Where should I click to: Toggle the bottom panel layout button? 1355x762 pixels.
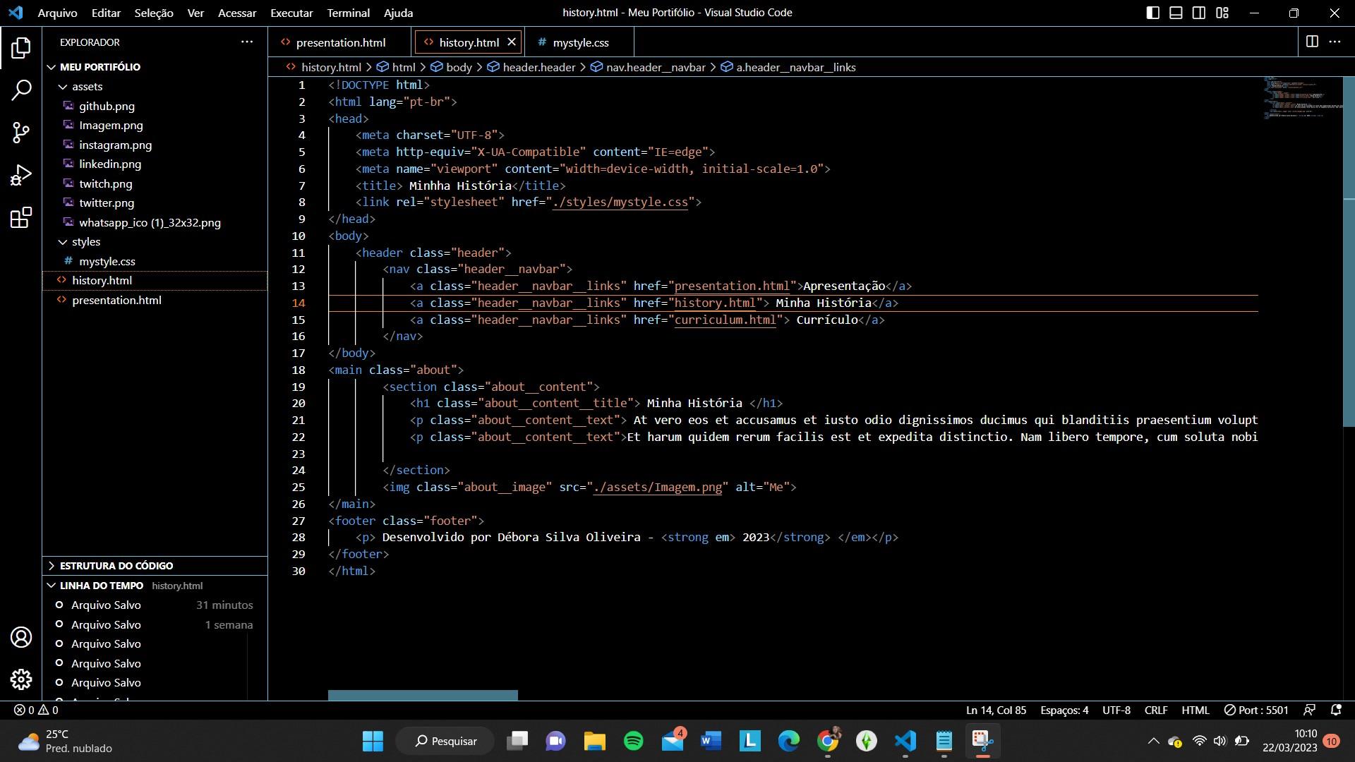click(x=1176, y=13)
